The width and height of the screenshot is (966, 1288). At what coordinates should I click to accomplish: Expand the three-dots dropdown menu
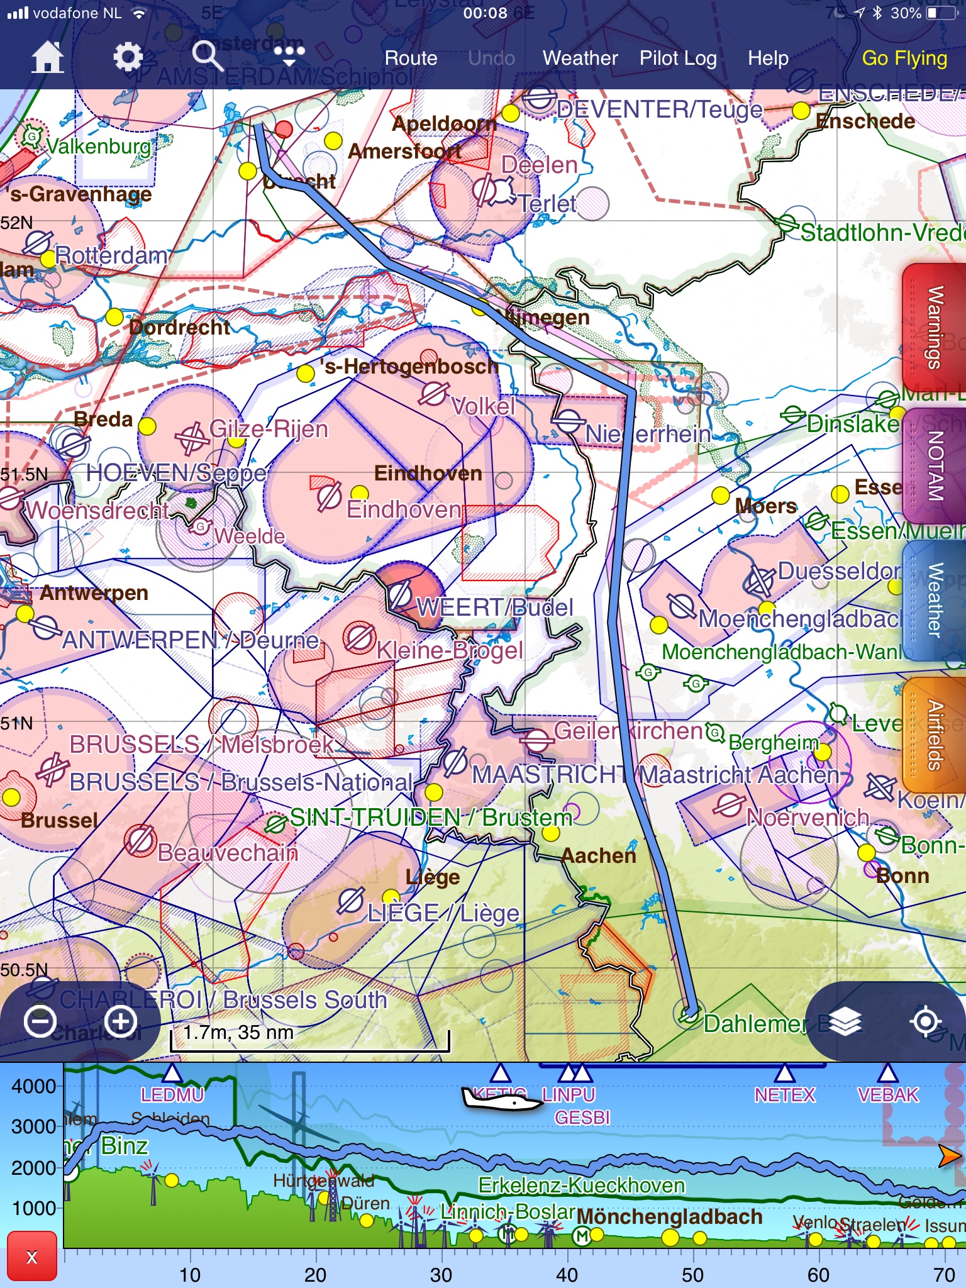(289, 57)
